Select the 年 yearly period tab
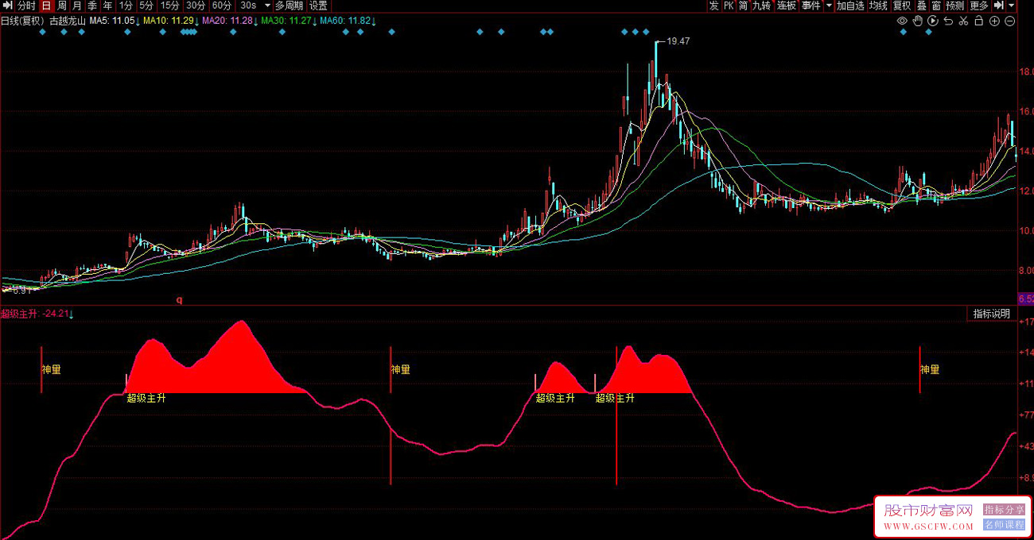This screenshot has width=1034, height=540. 107,6
